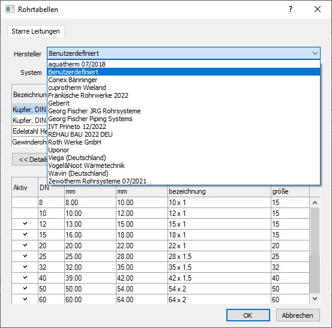
Task: Select Georg Fischer Piping Systems
Action: point(184,119)
